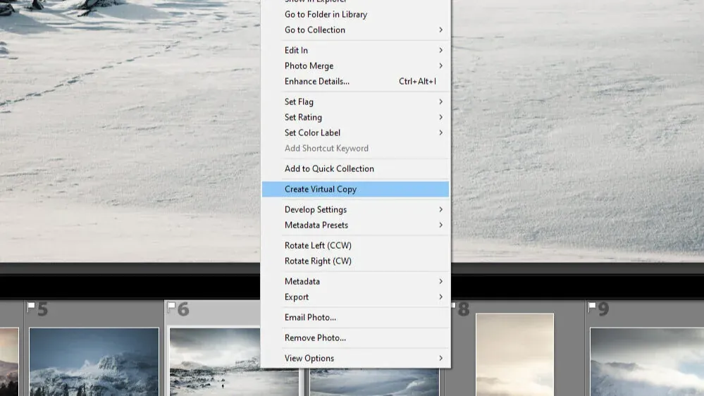The height and width of the screenshot is (396, 704).
Task: Open the Set Flag submenu
Action: click(x=355, y=102)
